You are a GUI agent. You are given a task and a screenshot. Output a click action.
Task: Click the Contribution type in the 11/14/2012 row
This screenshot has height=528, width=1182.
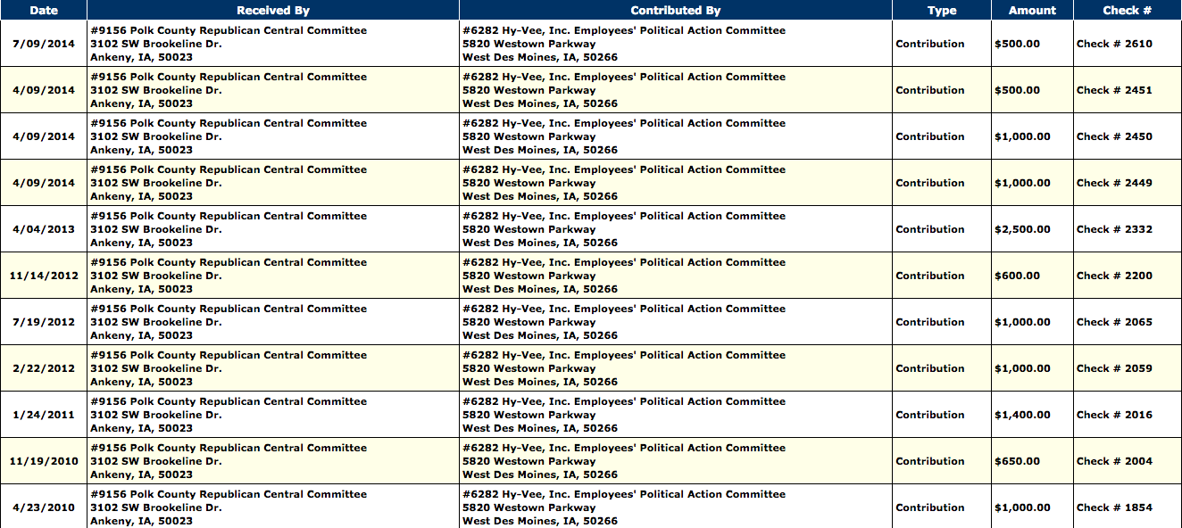pyautogui.click(x=930, y=276)
